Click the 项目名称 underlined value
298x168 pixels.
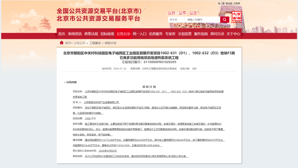(x=148, y=94)
